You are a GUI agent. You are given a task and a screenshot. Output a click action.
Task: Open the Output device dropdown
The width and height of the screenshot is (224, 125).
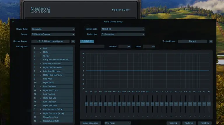(53, 34)
